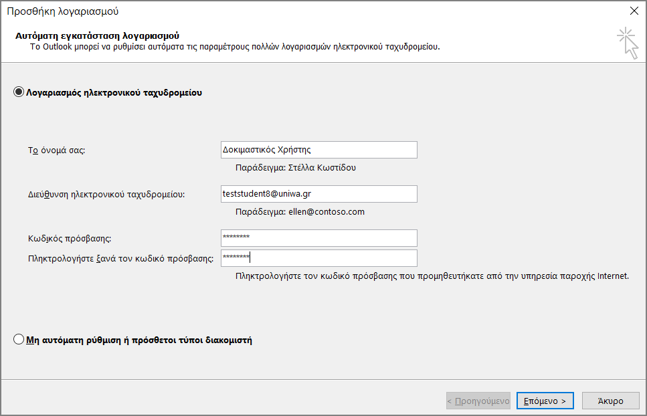Close the Προσθήκη λογαριασμού dialog
The image size is (647, 416).
tap(634, 11)
